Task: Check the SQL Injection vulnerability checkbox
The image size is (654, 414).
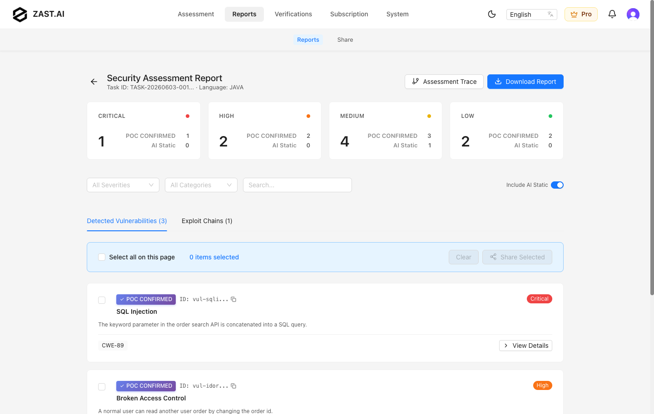Action: 102,300
